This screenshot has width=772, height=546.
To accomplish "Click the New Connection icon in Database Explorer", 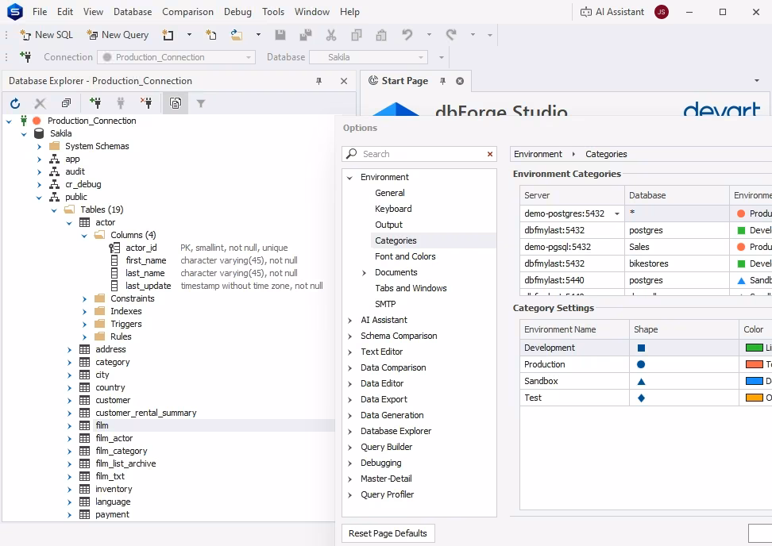I will (95, 103).
